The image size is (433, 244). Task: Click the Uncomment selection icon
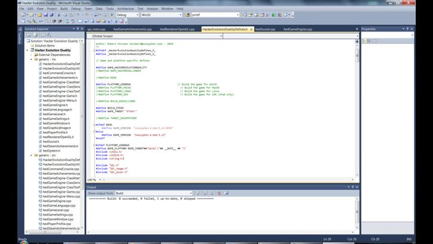pyautogui.click(x=73, y=21)
